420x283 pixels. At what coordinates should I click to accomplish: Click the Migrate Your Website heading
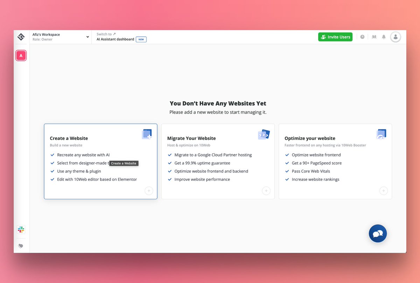[x=191, y=138]
